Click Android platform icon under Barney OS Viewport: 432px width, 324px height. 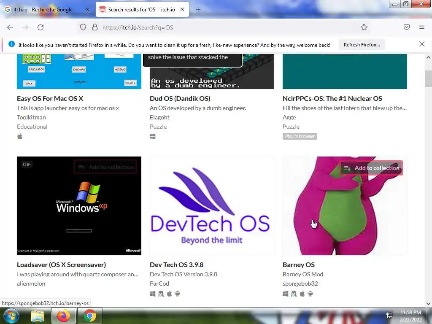pyautogui.click(x=310, y=294)
